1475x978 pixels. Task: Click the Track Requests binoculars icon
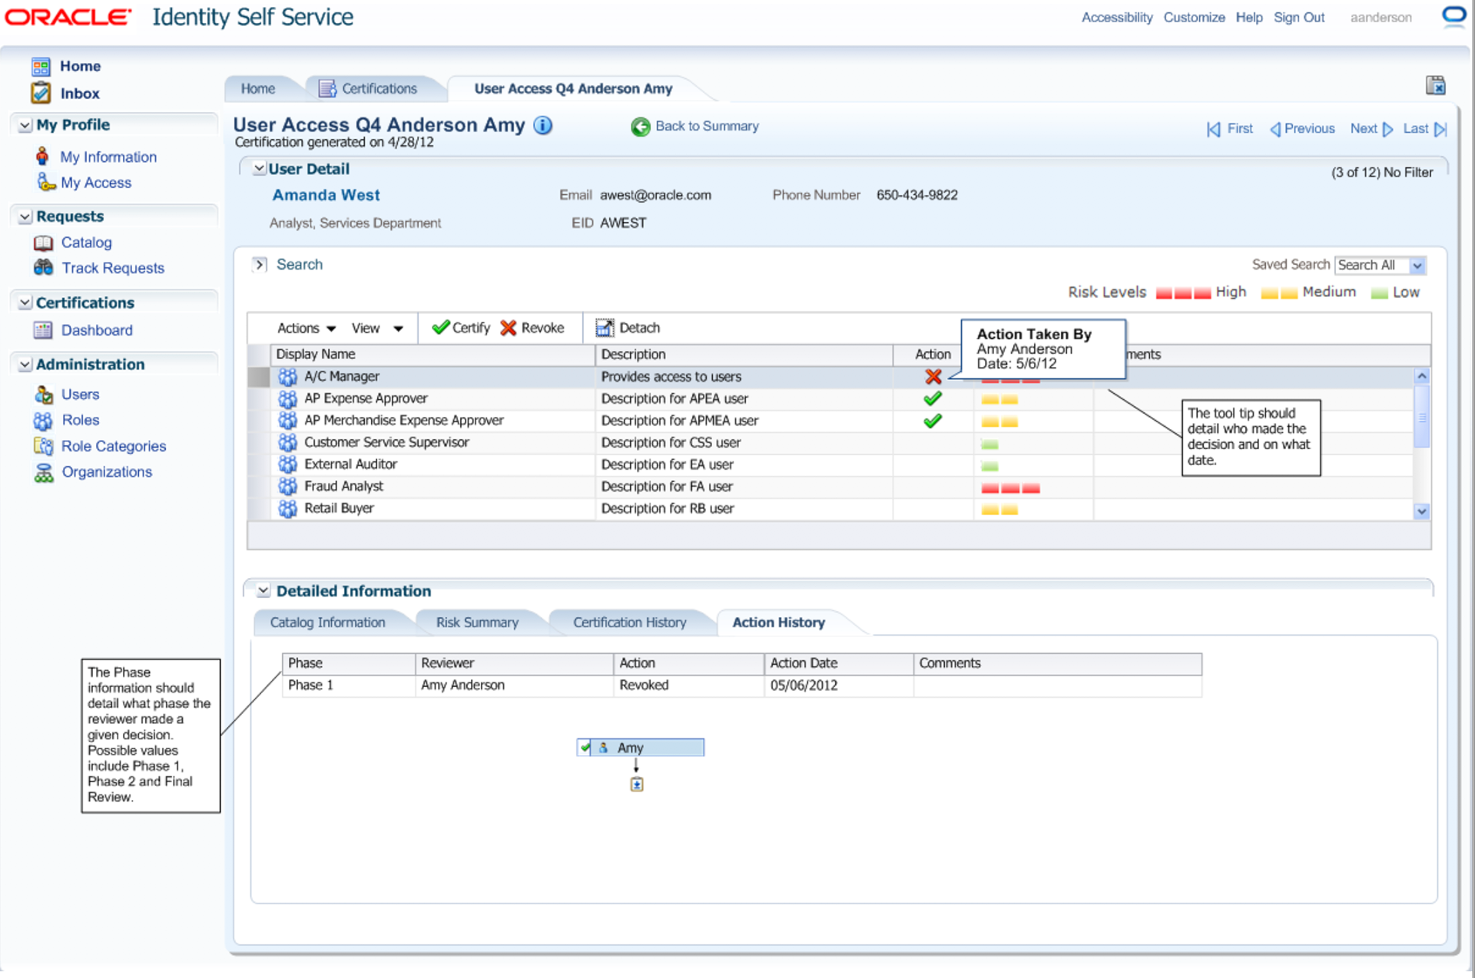(x=43, y=268)
